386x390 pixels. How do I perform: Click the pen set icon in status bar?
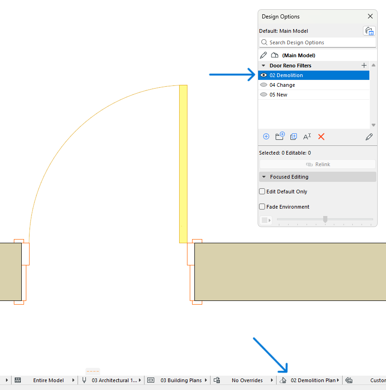pyautogui.click(x=84, y=380)
